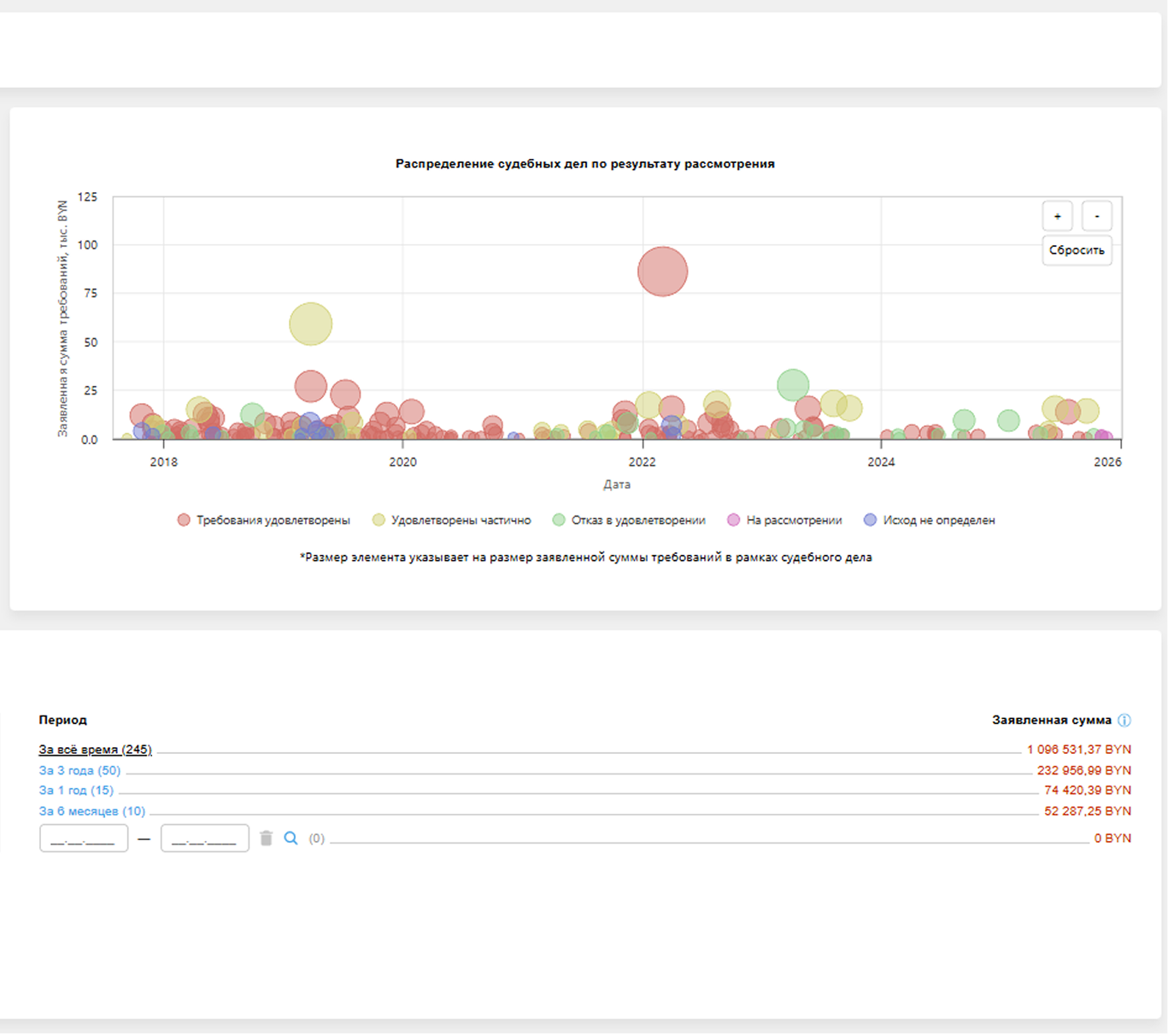Toggle Удовлетворены частично legend series
This screenshot has height=1034, width=1168.
(452, 520)
